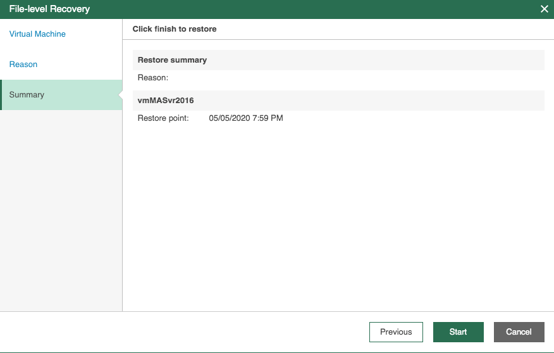Open the Reason step
Screen dimensions: 554x353
coord(23,65)
